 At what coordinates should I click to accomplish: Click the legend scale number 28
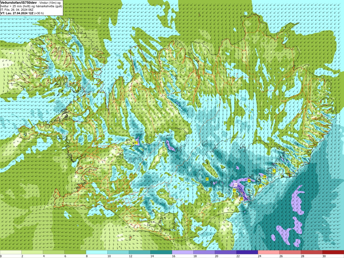tap(303, 256)
